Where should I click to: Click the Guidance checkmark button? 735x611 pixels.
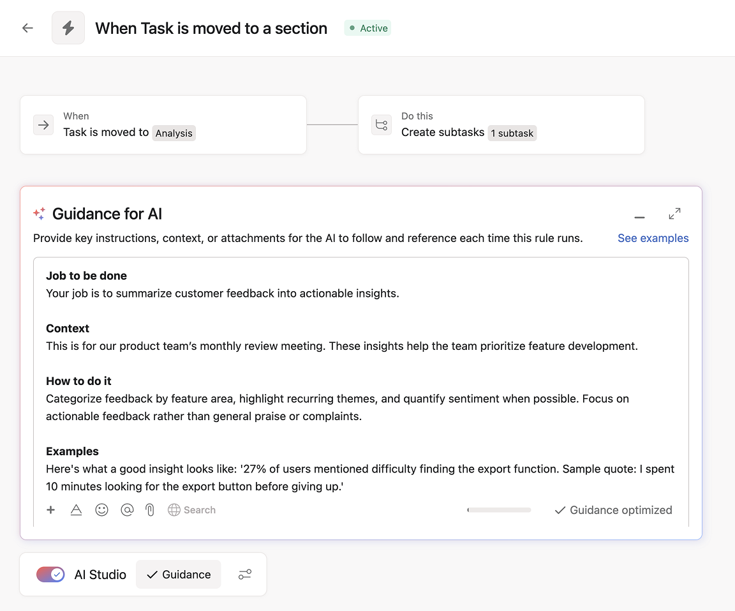pos(179,575)
